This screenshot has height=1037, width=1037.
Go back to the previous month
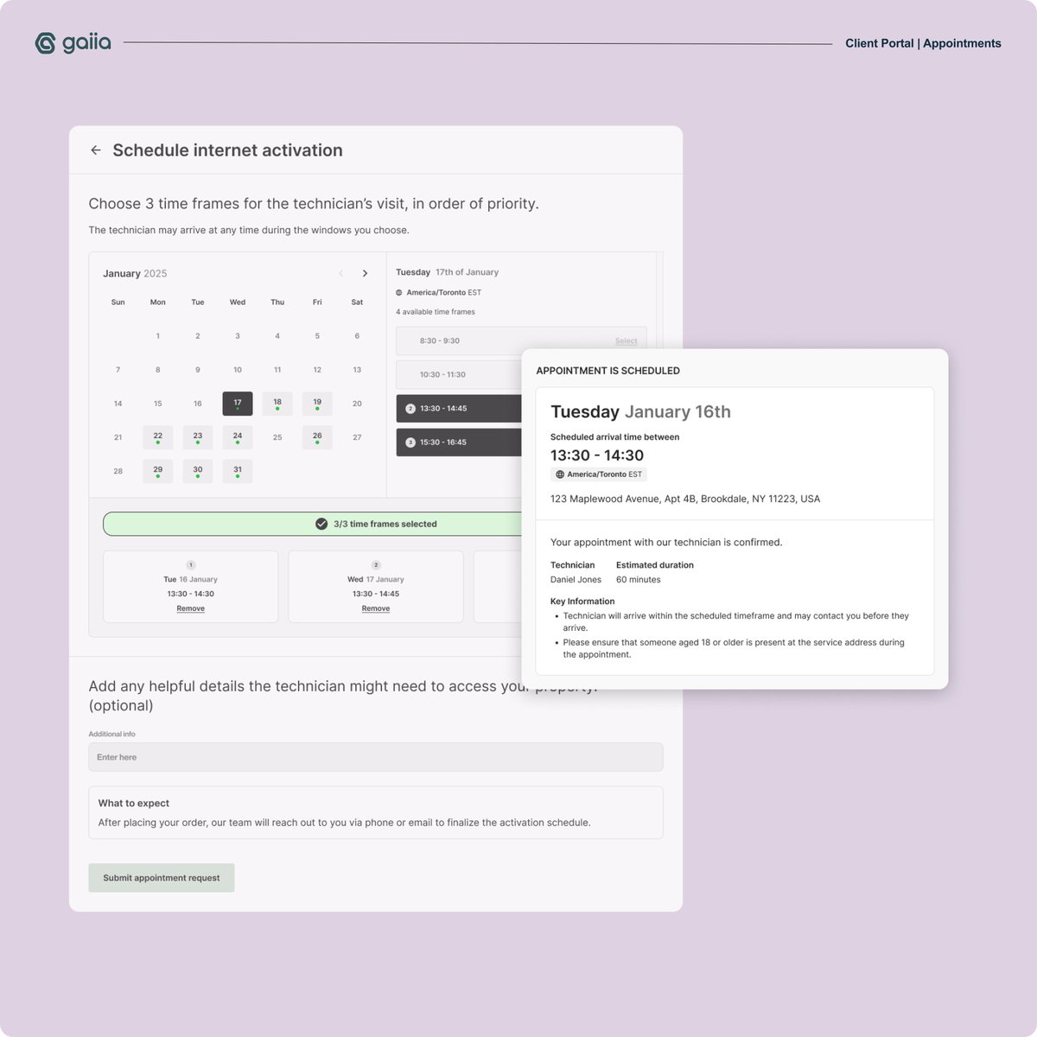pos(340,273)
